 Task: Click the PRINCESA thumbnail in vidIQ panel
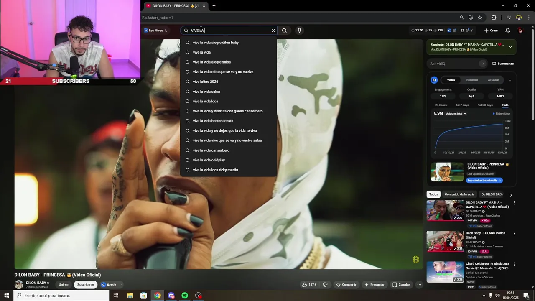(x=447, y=172)
